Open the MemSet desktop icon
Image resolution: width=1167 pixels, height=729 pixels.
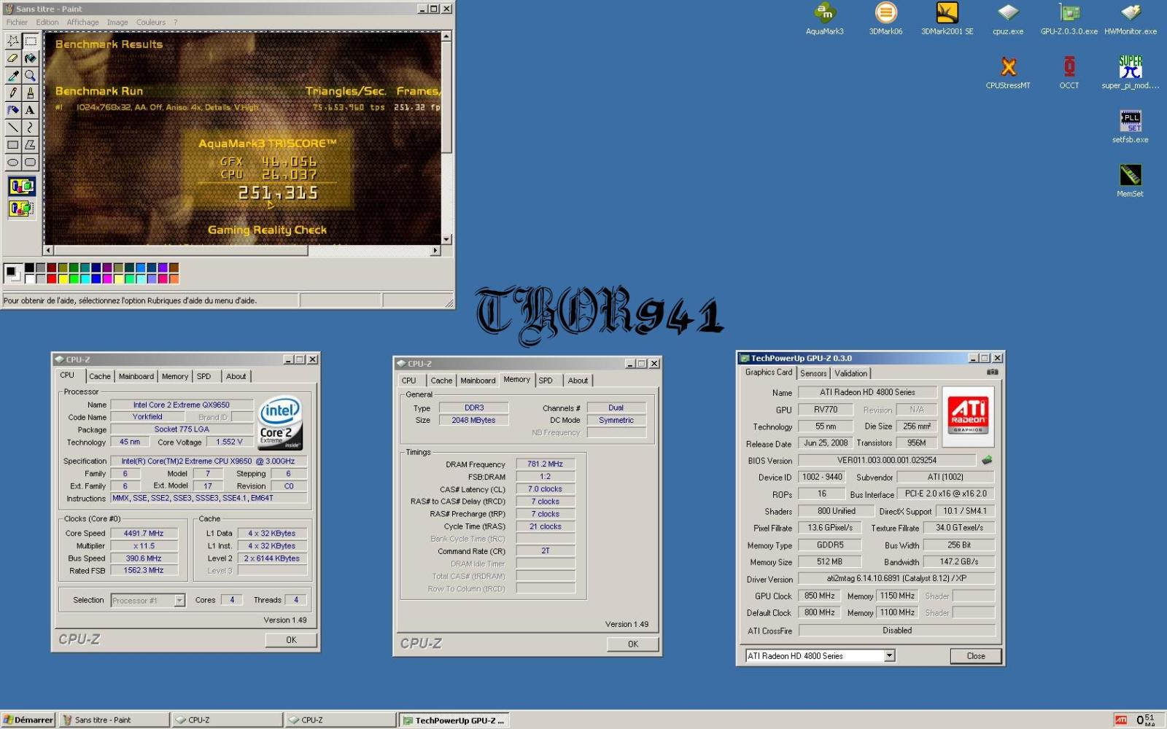(1130, 181)
